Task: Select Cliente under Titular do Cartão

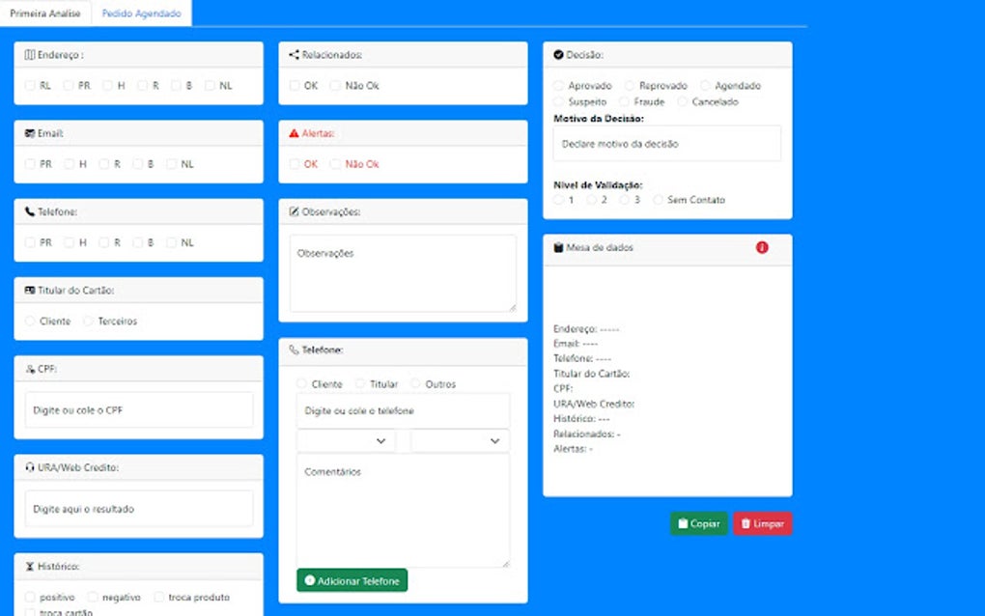Action: pos(30,321)
